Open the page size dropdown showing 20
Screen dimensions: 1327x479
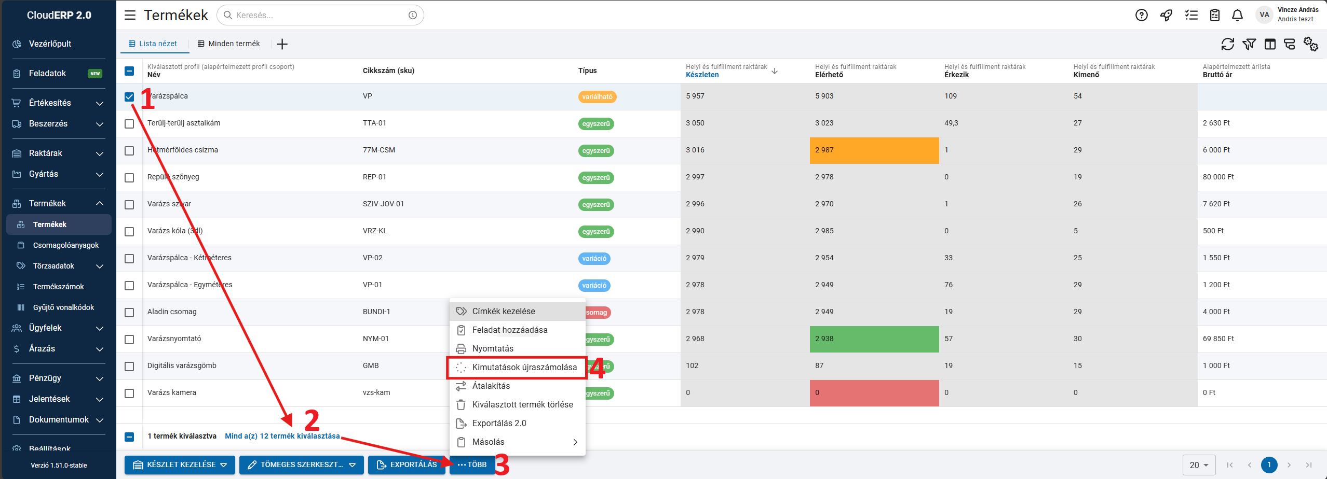click(1199, 465)
